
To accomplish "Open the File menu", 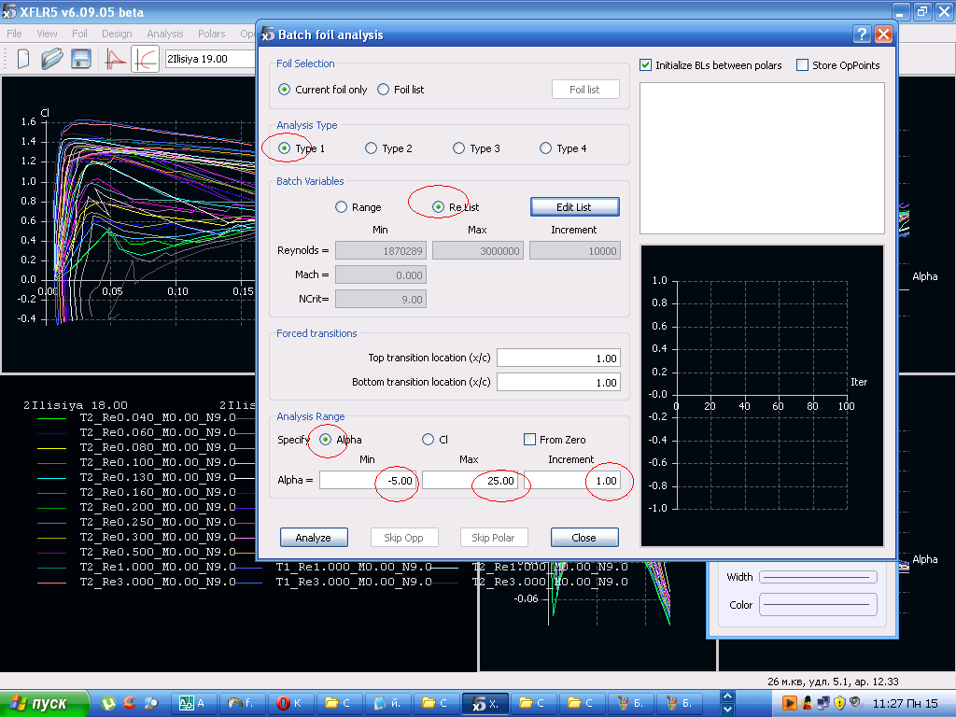I will (14, 34).
